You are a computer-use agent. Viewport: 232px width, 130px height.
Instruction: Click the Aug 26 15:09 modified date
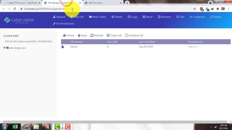[146, 47]
